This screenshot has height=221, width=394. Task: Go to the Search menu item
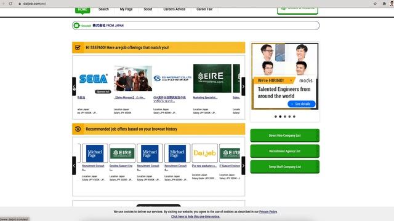tap(103, 9)
